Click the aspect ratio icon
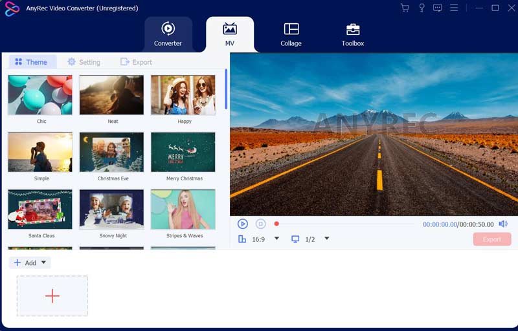Image resolution: width=518 pixels, height=331 pixels. [242, 239]
